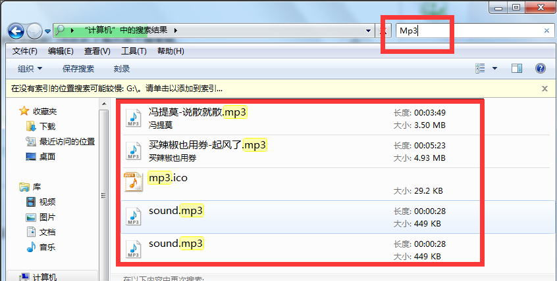Screen dimensions: 557x281
Task: Dismiss the yellow index information bar
Action: click(544, 88)
